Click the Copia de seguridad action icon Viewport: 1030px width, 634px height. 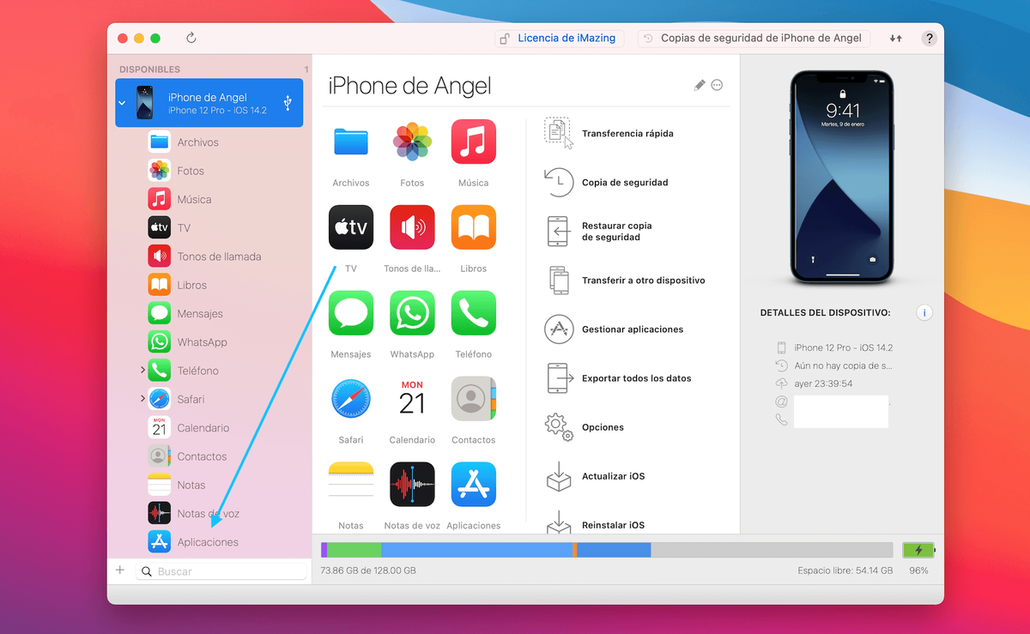tap(559, 182)
